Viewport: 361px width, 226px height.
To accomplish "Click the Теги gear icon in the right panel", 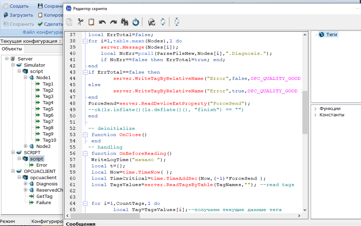I will [322, 34].
